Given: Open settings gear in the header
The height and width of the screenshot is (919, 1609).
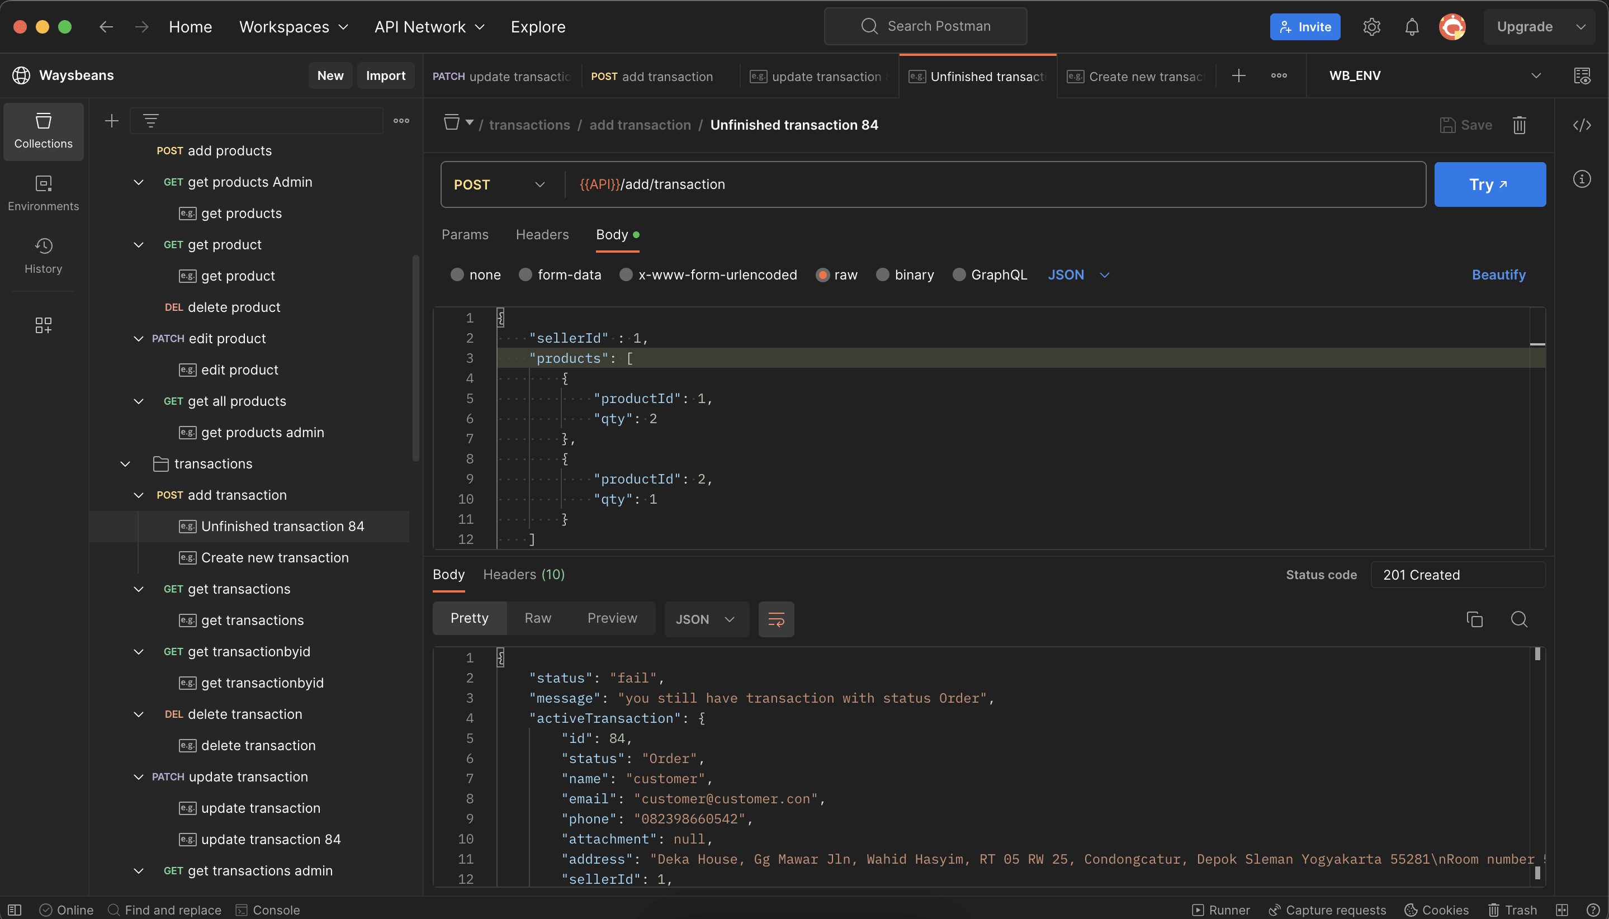Looking at the screenshot, I should pos(1371,27).
